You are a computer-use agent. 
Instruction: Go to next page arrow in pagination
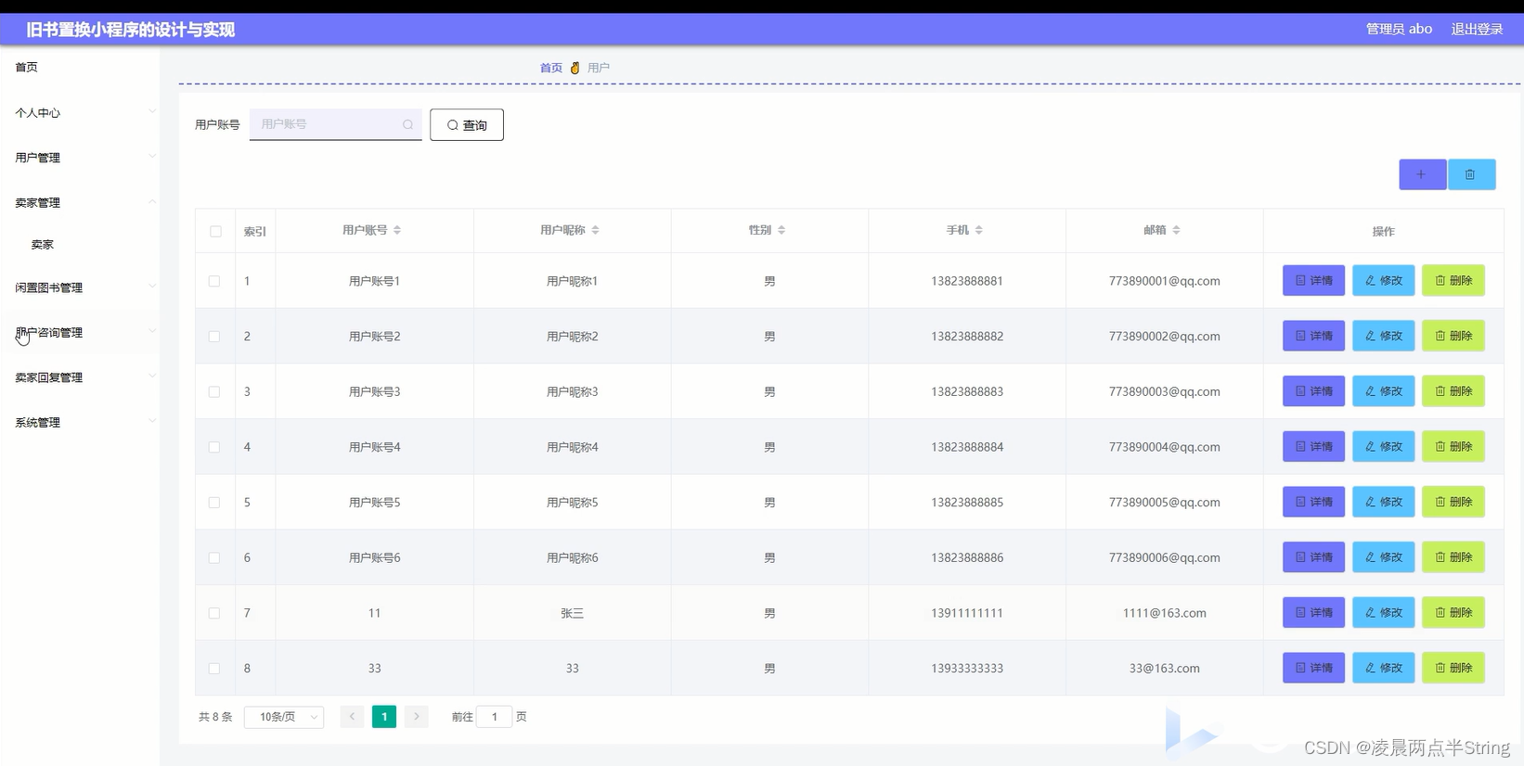point(417,717)
